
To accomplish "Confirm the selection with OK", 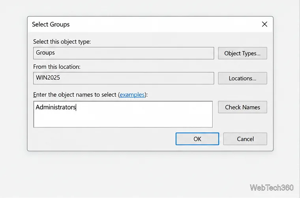I will (197, 139).
